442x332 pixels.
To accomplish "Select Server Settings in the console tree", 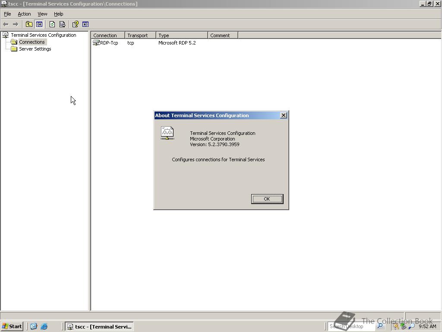I will [x=35, y=49].
